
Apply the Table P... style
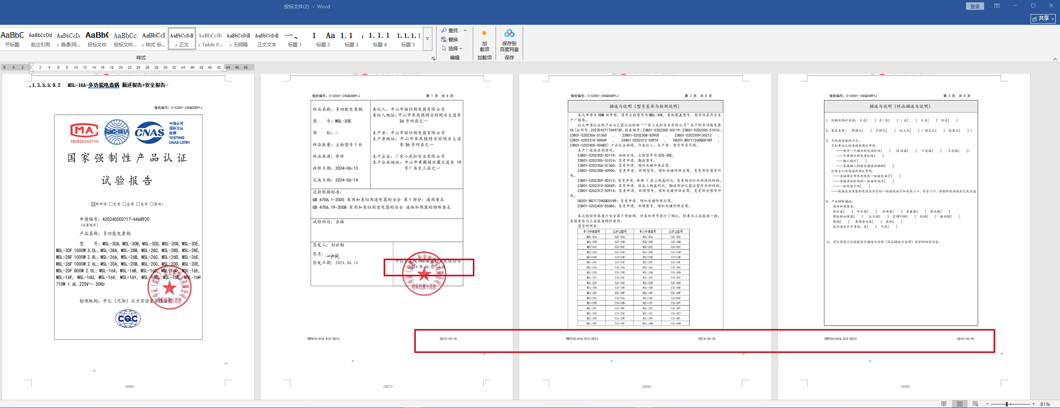click(x=210, y=39)
